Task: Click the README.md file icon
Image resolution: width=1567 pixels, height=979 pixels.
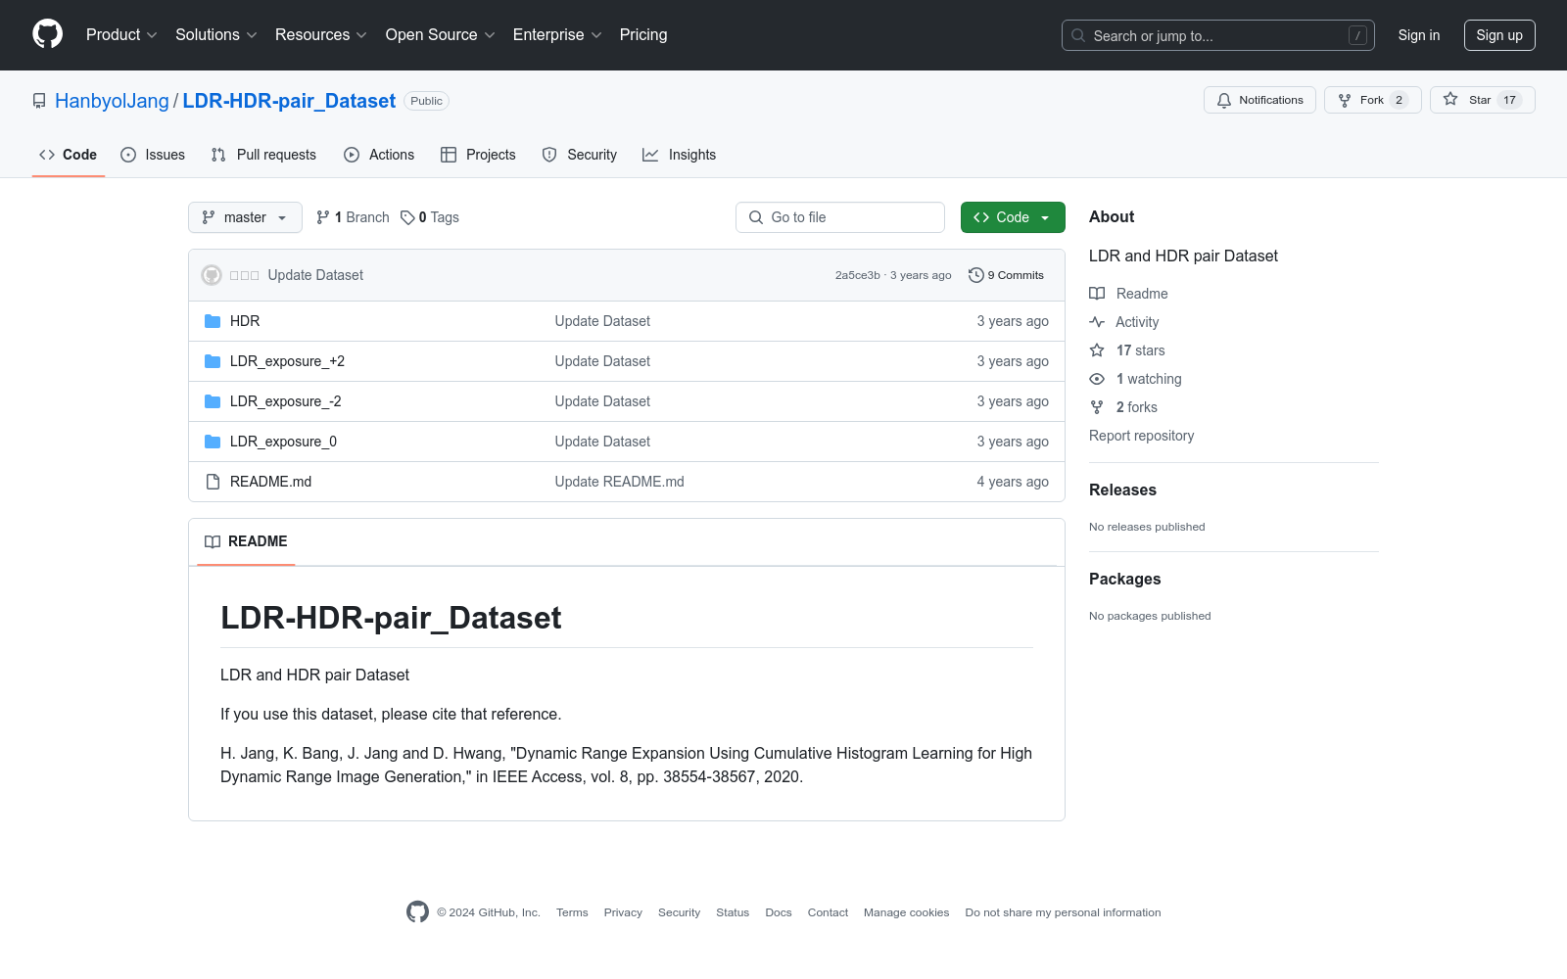Action: point(213,482)
